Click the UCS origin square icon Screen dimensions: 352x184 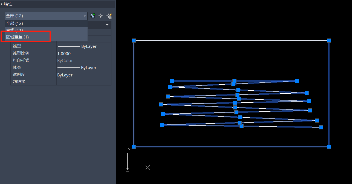[x=128, y=170]
